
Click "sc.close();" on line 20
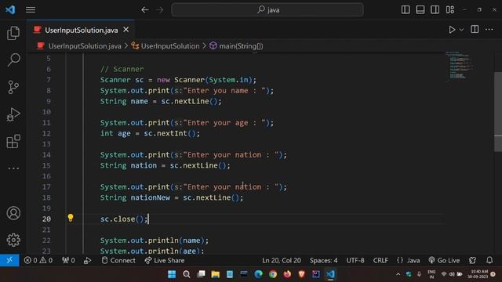click(124, 219)
